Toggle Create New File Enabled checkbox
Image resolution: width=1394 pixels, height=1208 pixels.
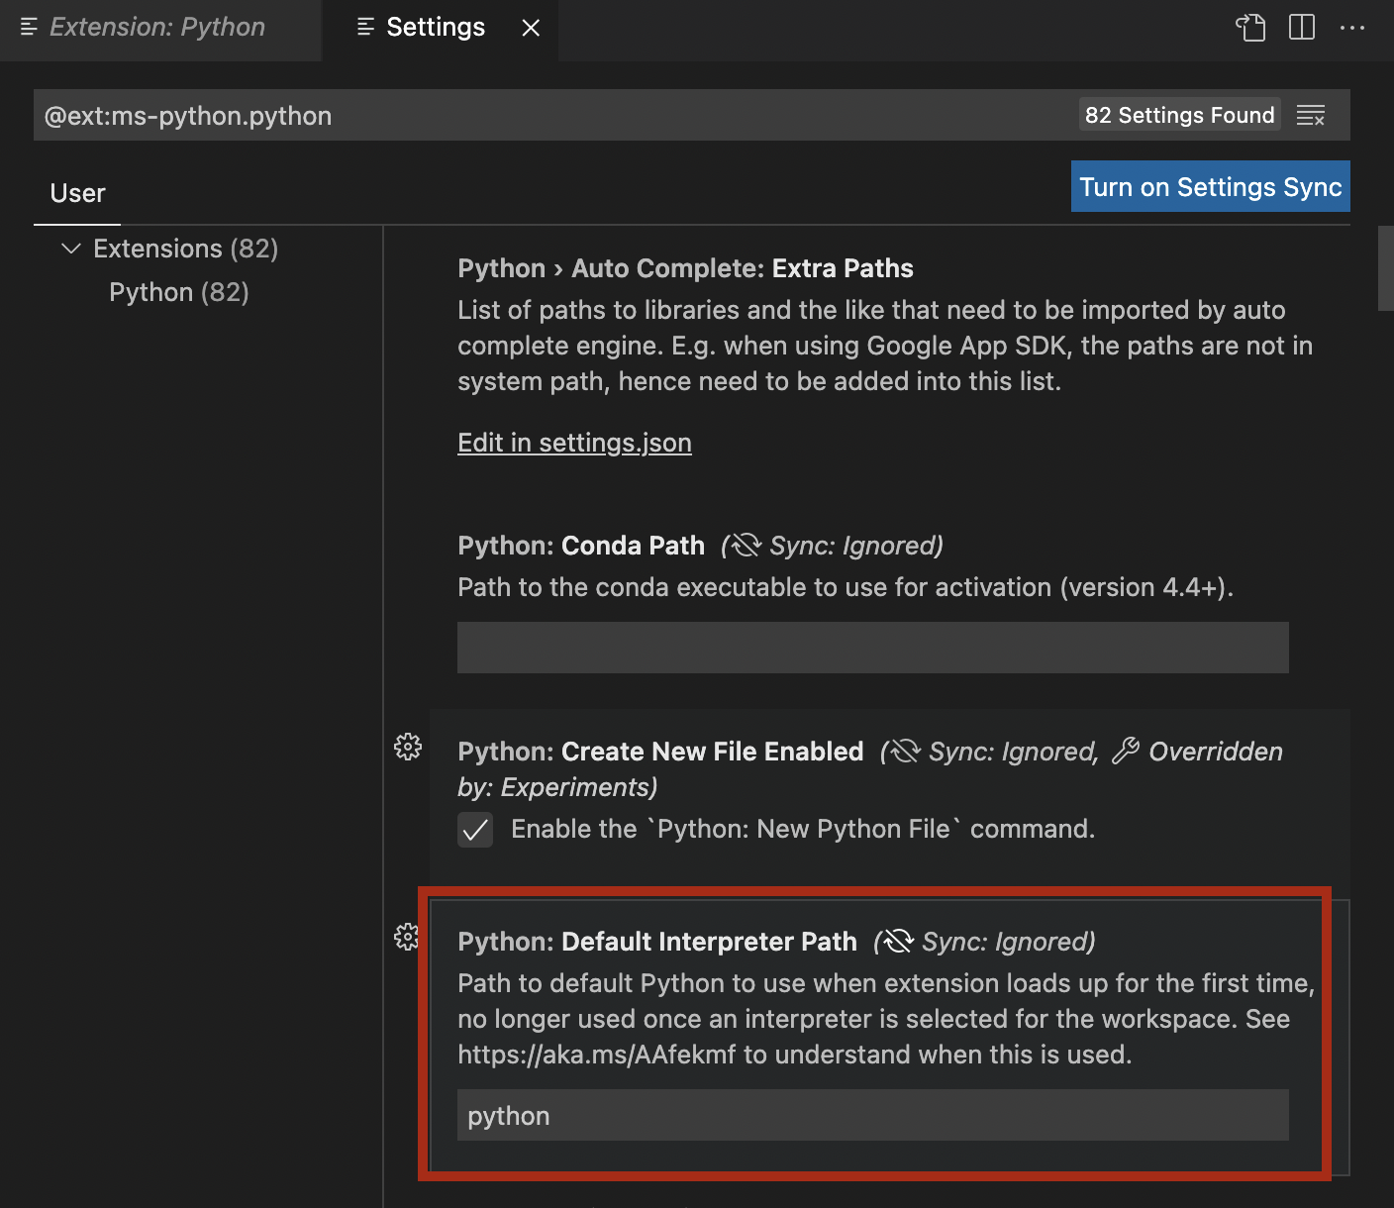tap(475, 829)
